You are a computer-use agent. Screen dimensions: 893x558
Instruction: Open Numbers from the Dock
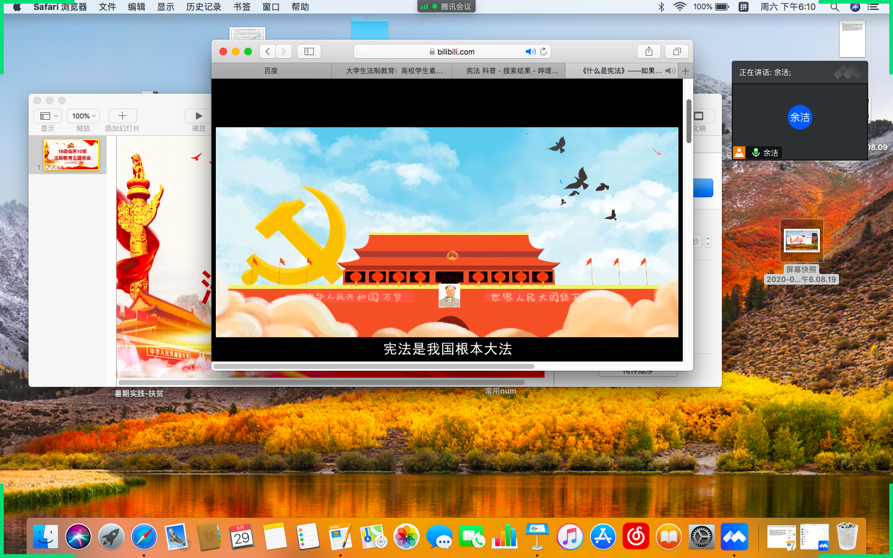504,537
